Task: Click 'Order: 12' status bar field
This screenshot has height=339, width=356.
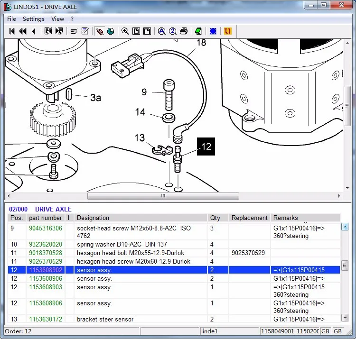Action: click(x=72, y=331)
